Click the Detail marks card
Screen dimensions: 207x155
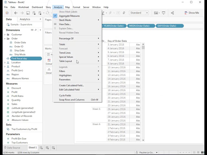(x=49, y=71)
